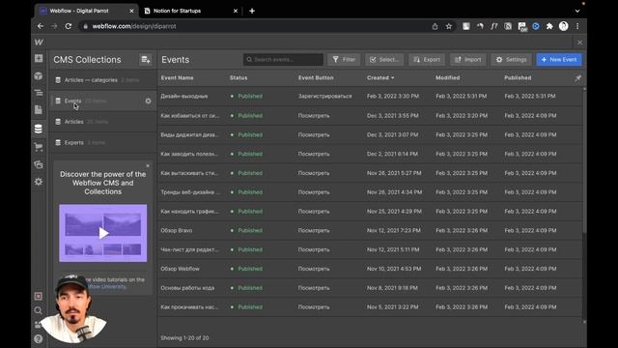Play the Webflow CMS tutorial video thumbnail

(x=103, y=233)
